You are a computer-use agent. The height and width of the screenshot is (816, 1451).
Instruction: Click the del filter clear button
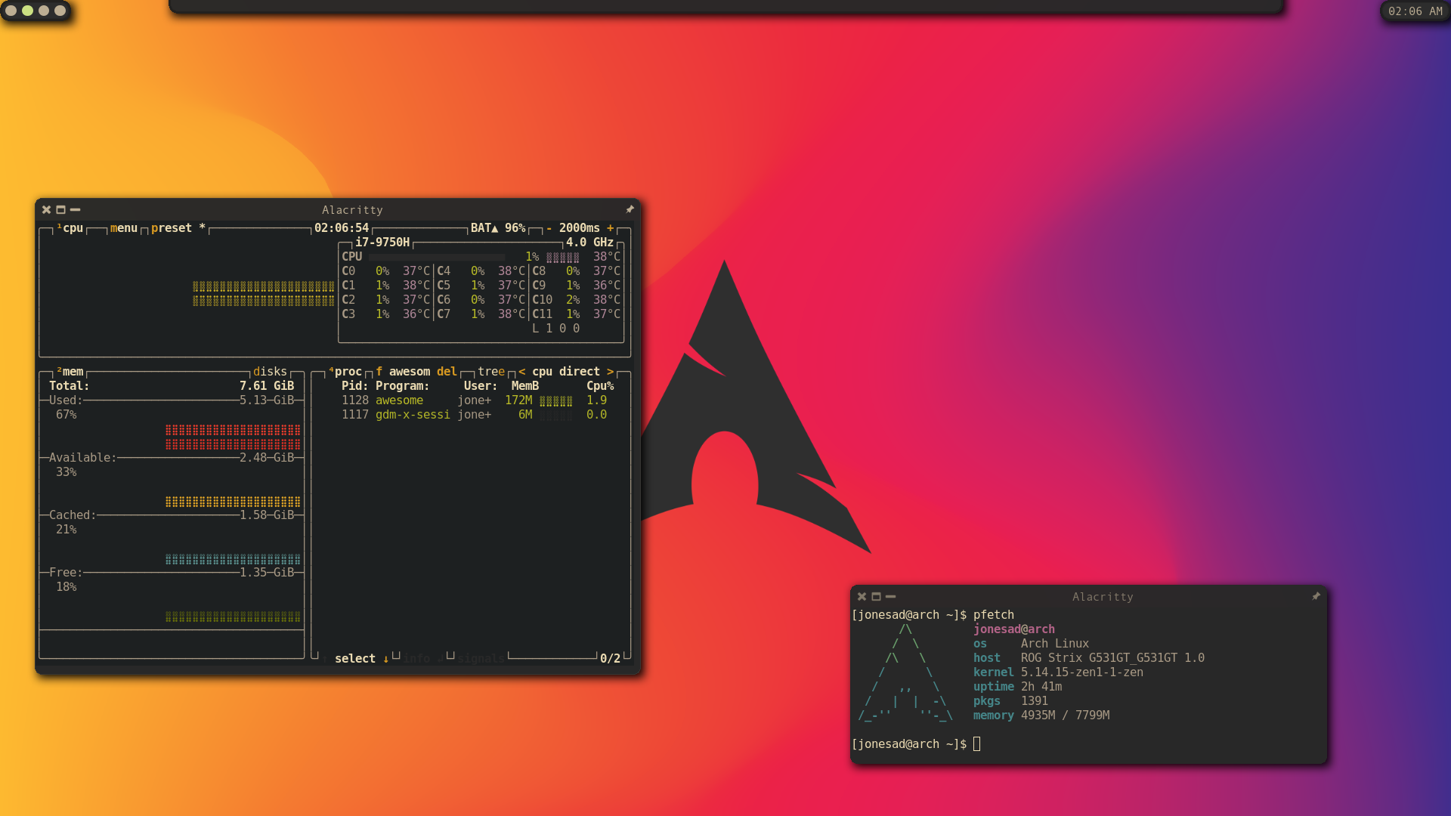point(447,372)
